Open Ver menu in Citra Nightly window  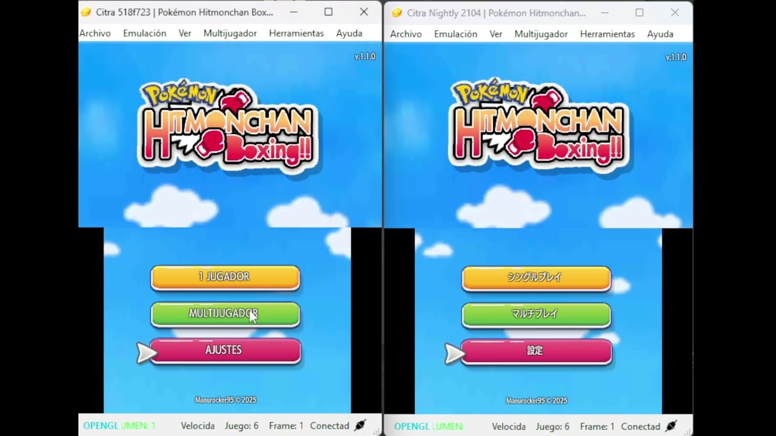coord(496,34)
